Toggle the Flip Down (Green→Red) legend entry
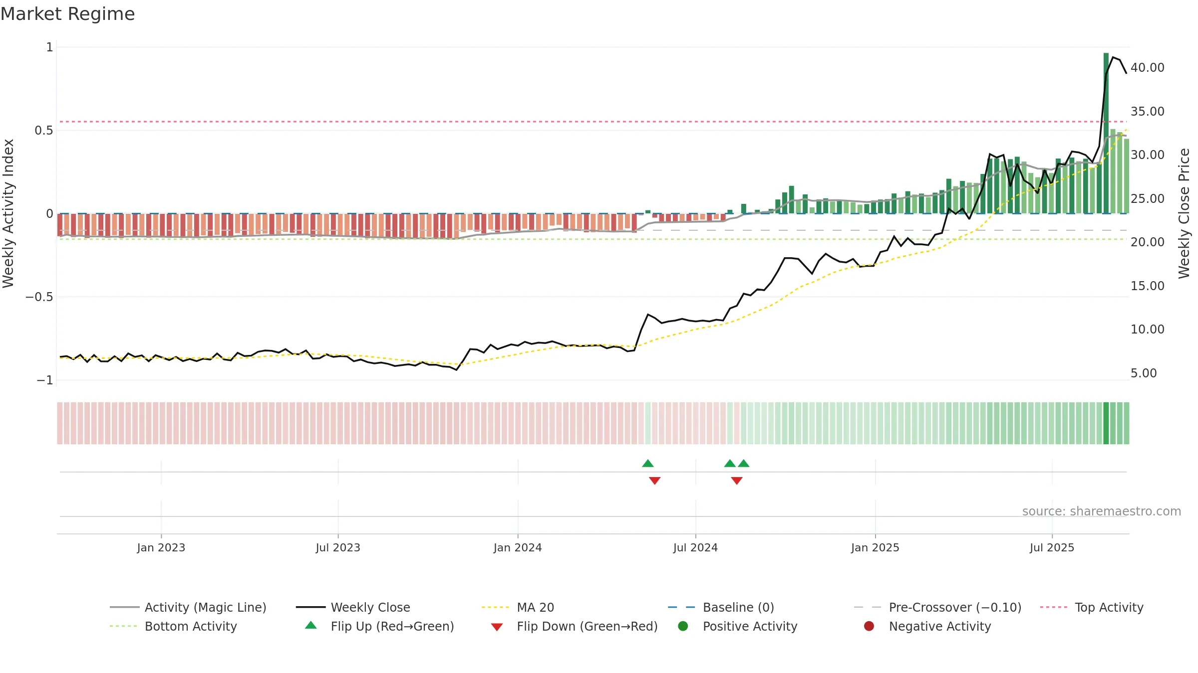Viewport: 1198px width, 673px height. point(574,626)
